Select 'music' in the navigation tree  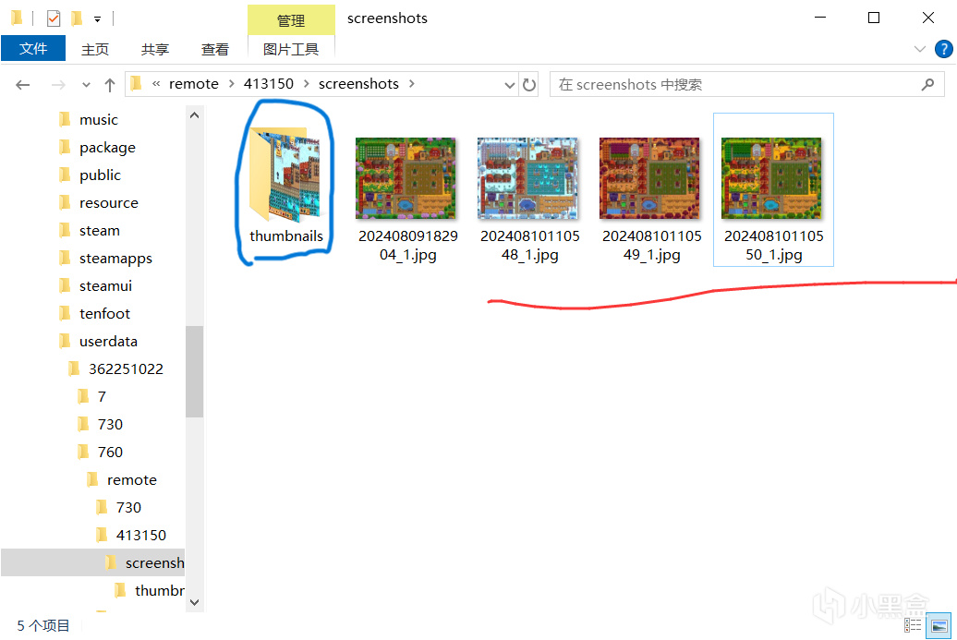(98, 119)
